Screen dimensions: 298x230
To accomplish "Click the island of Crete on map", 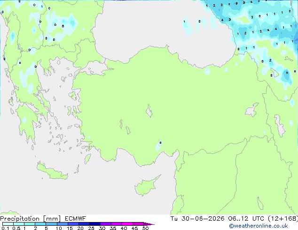I will (x=52, y=172).
